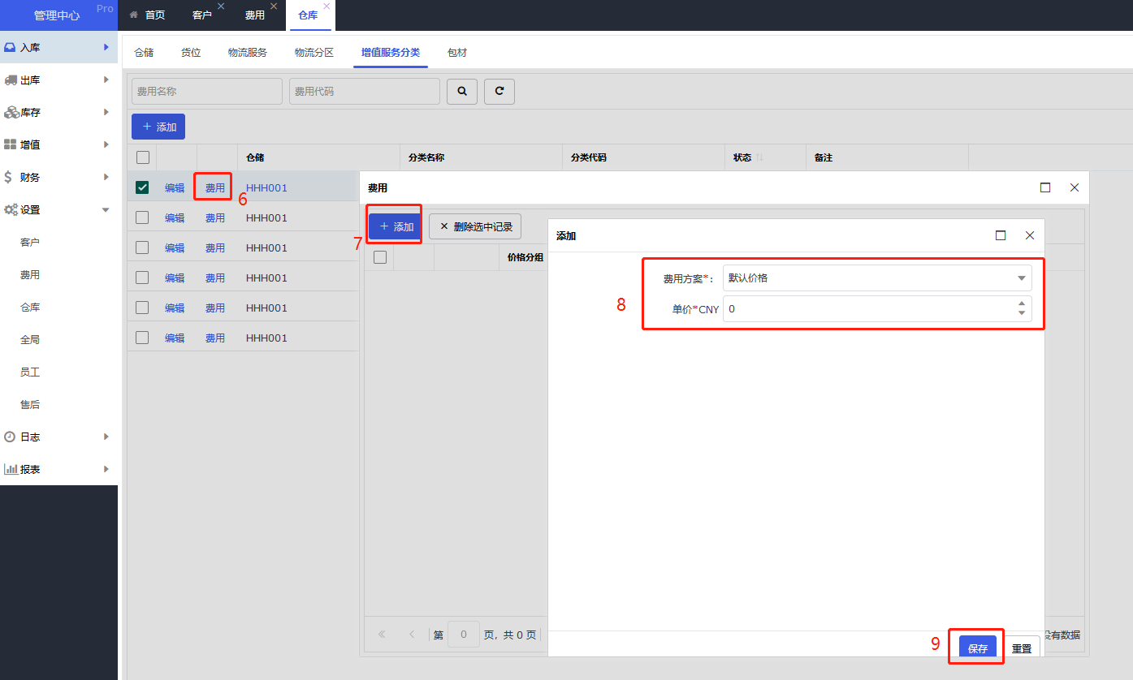Viewport: 1133px width, 680px height.
Task: Open 员工 under 设置 in sidebar
Action: click(x=30, y=372)
